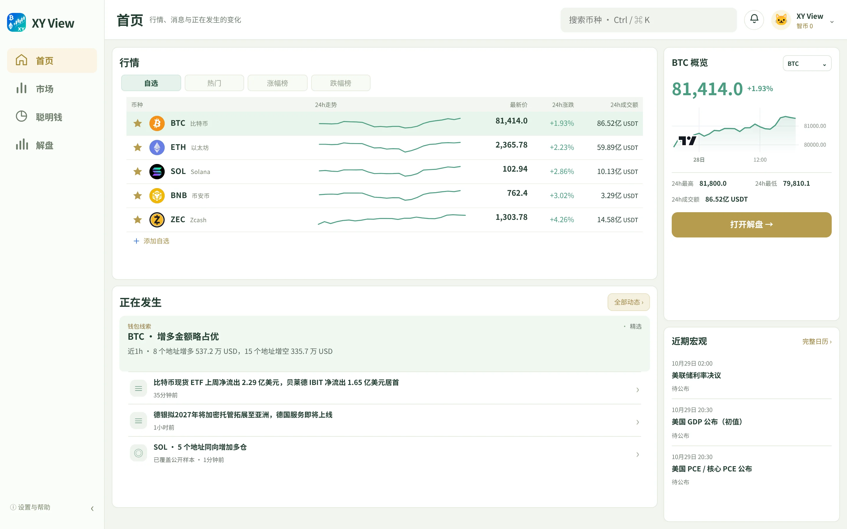The image size is (847, 529).
Task: Collapse the sidebar with the arrow
Action: pyautogui.click(x=92, y=508)
